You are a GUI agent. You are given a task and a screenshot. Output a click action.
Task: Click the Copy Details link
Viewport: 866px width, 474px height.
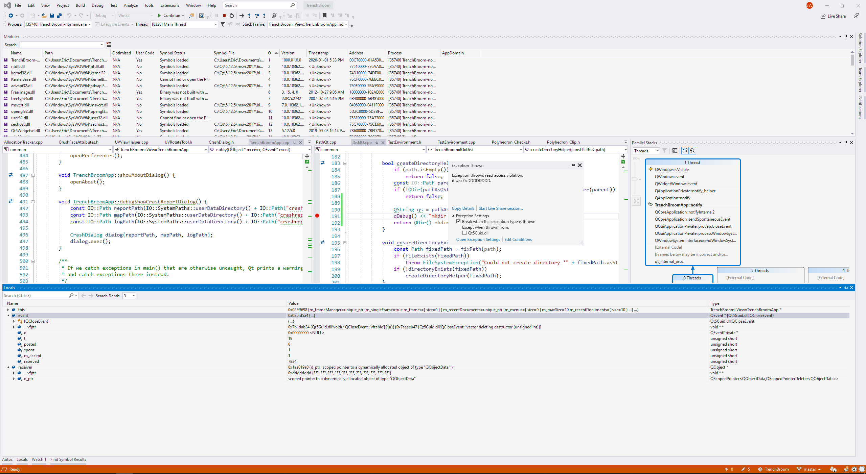463,208
